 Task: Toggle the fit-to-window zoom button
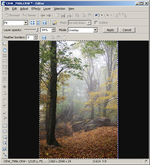pyautogui.click(x=32, y=23)
